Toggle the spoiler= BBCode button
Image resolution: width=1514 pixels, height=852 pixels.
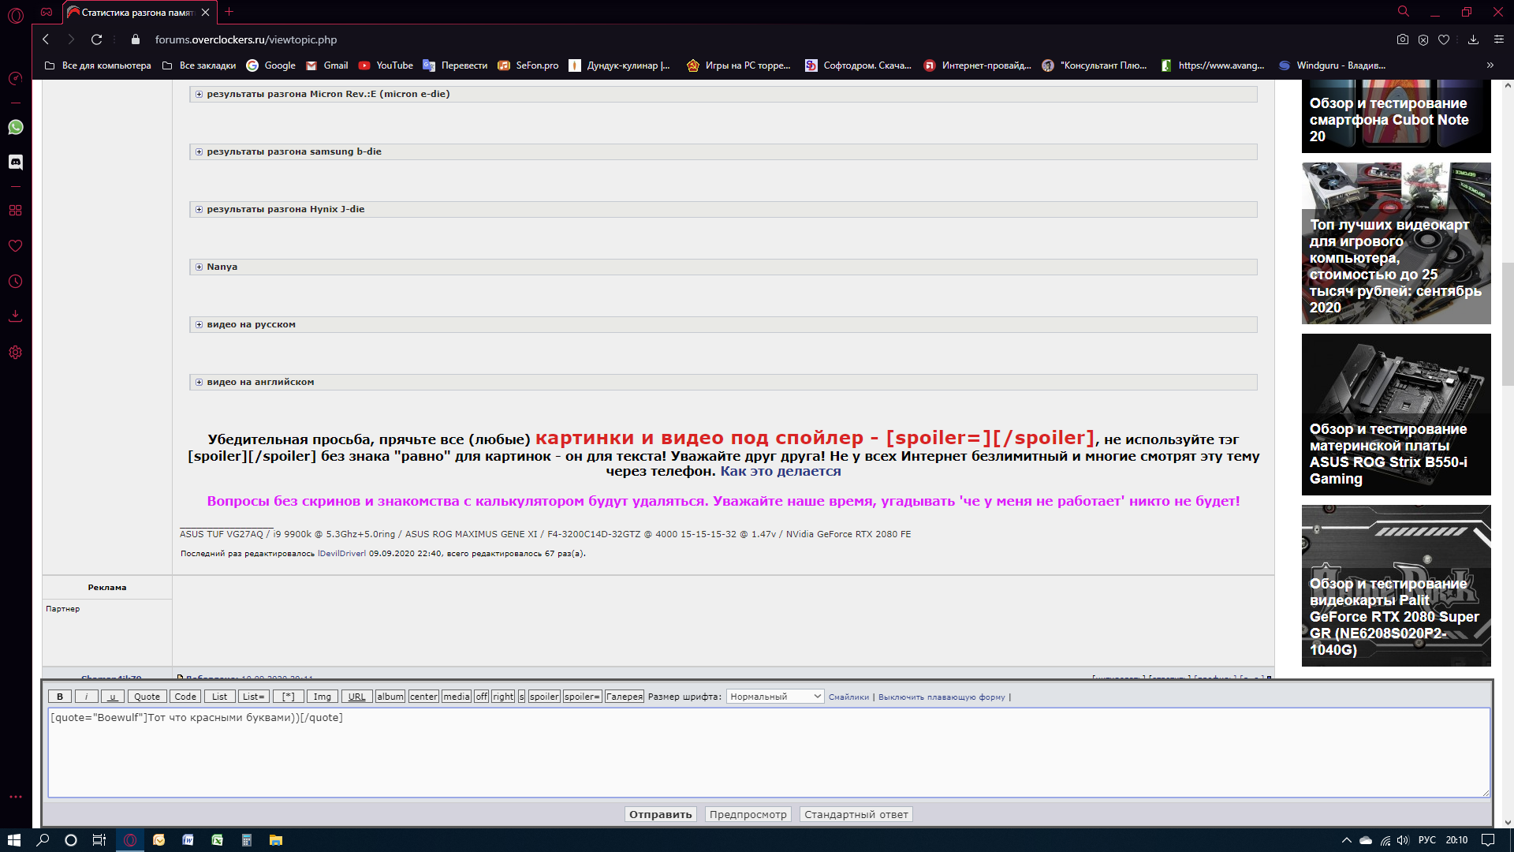click(582, 697)
